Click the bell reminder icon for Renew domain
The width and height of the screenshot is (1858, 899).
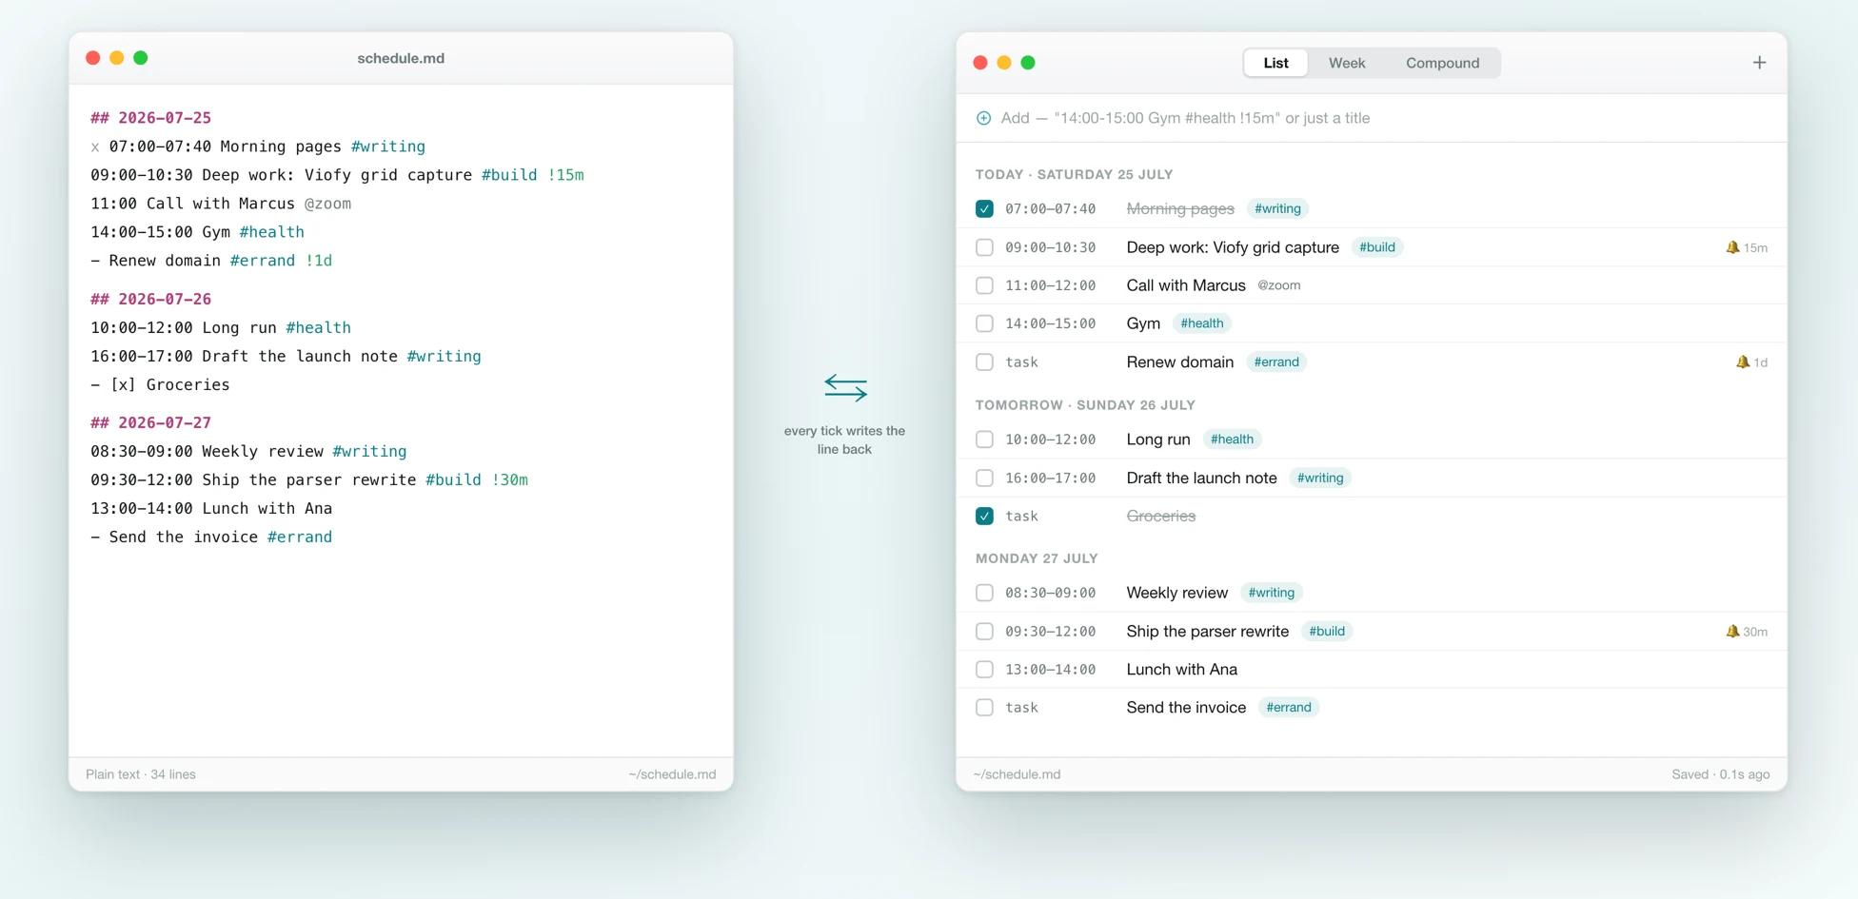1742,362
